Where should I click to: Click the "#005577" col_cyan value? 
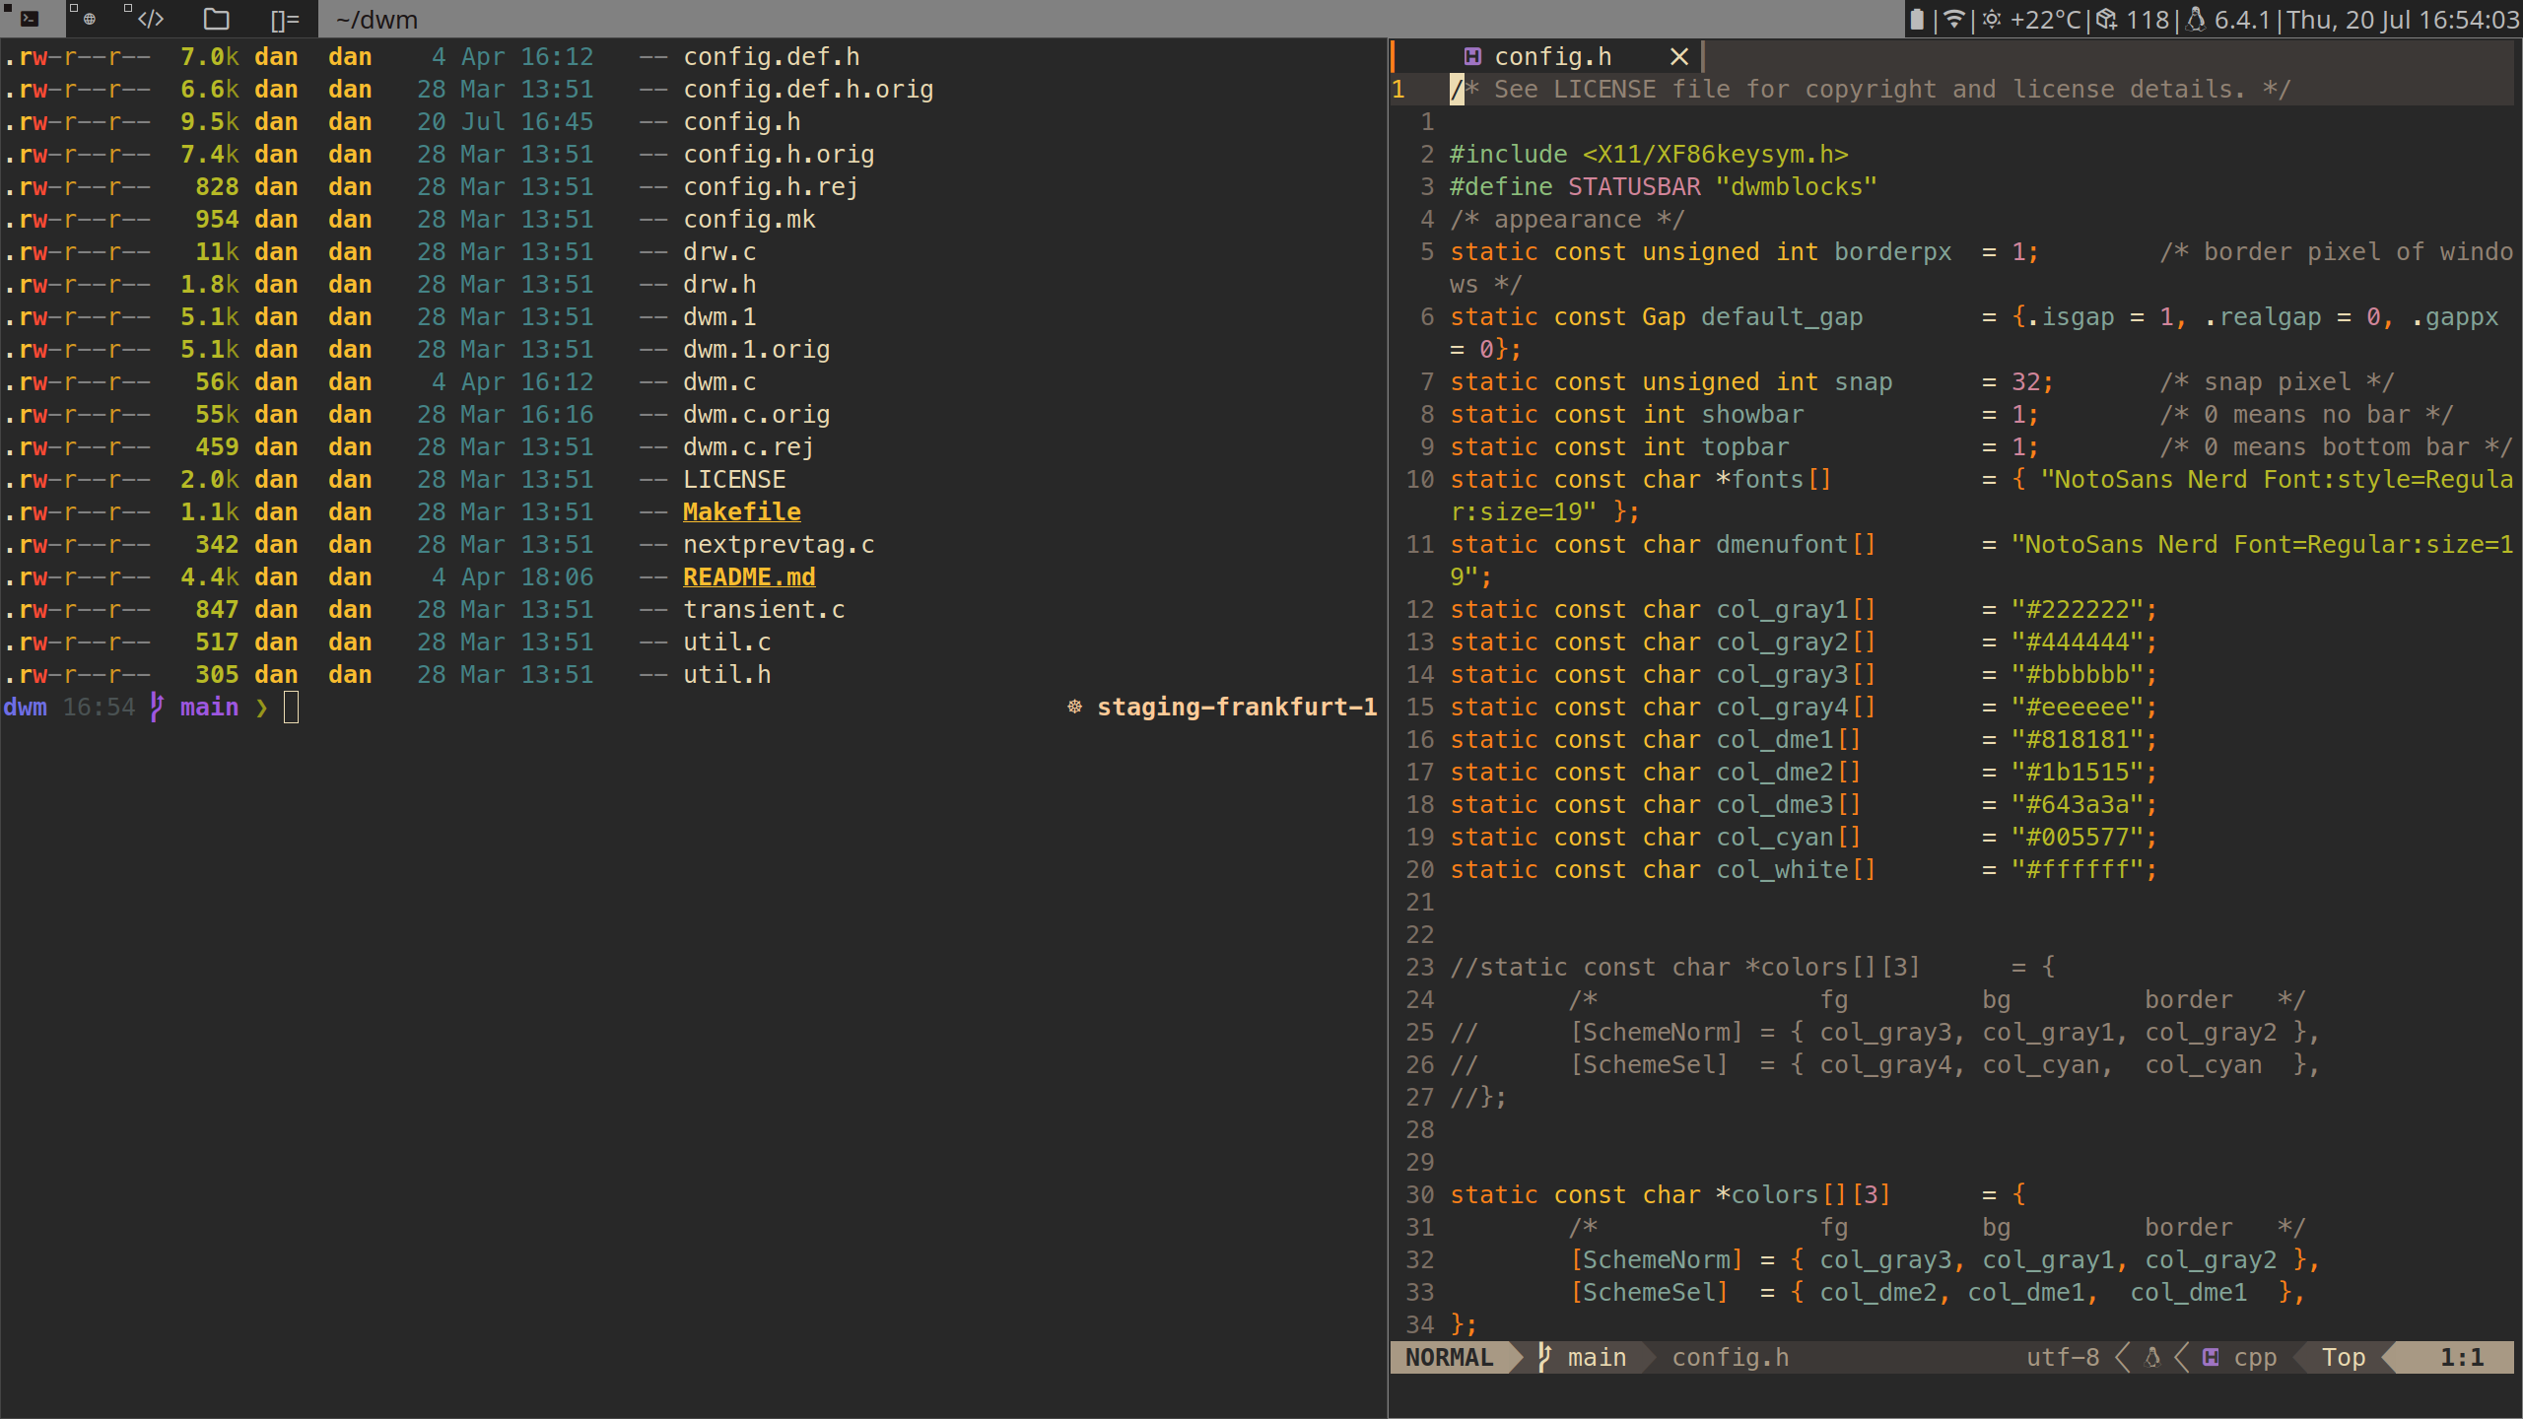point(2078,837)
